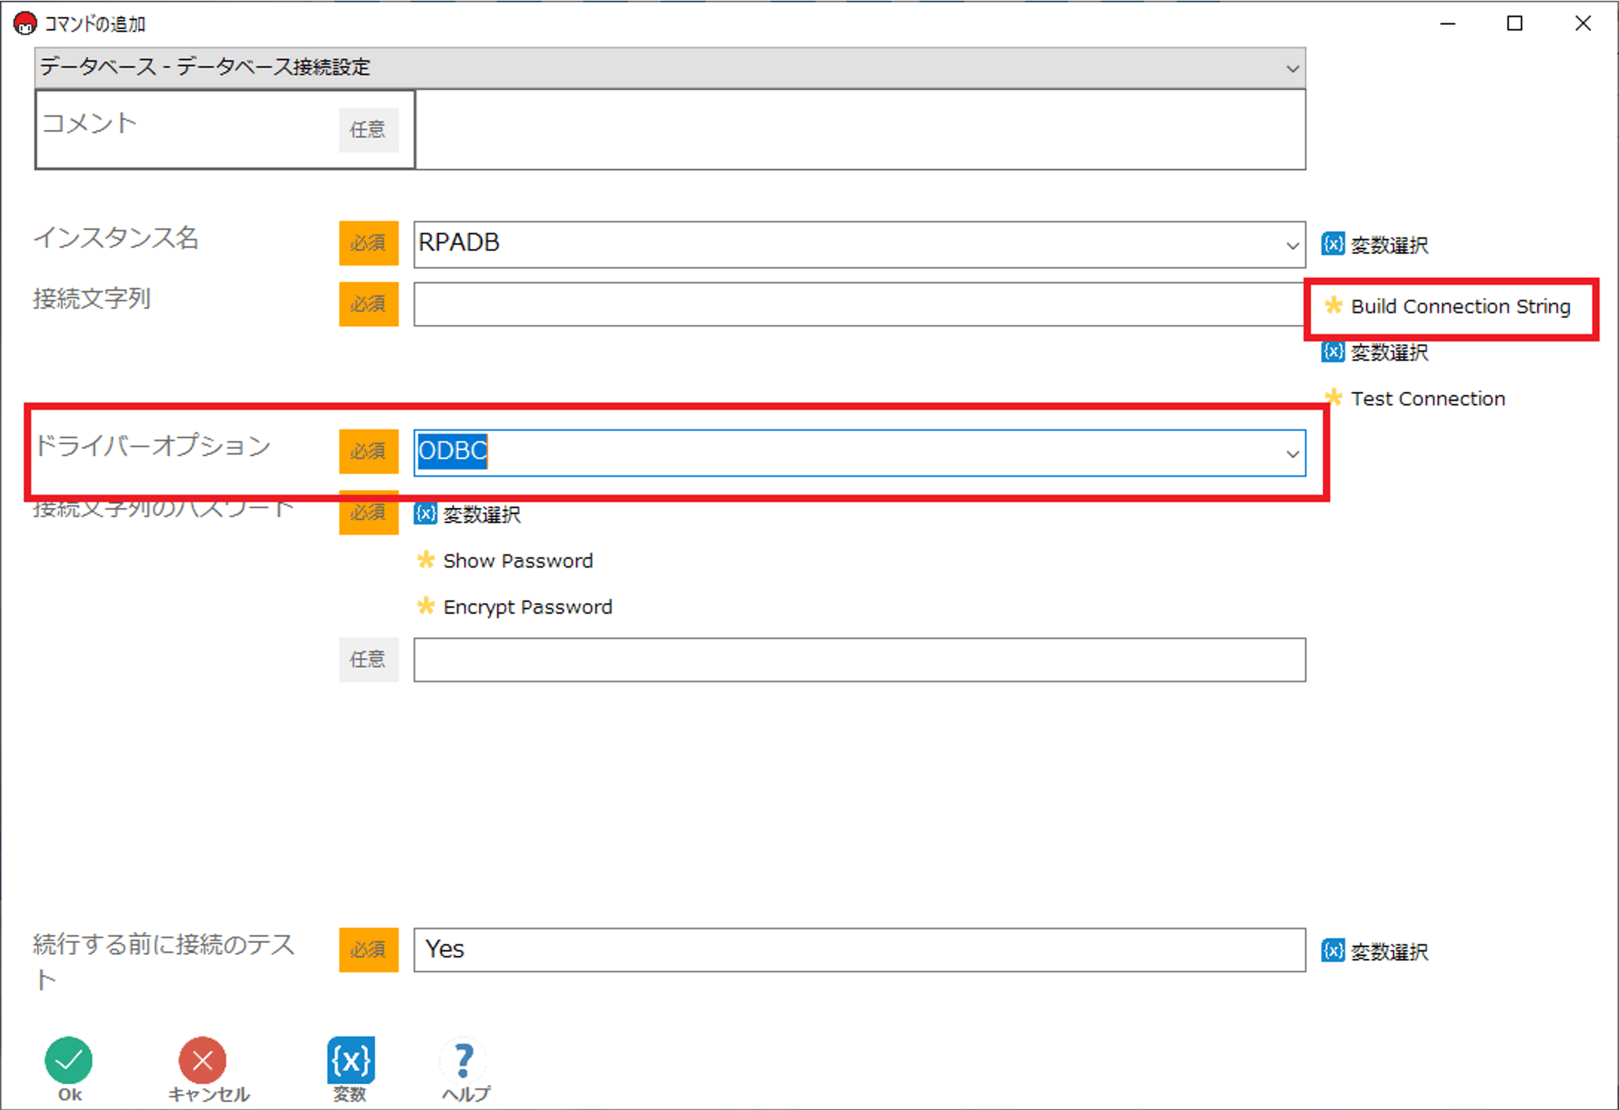Click the empty password input field
Viewport: 1619px width, 1110px height.
tap(859, 660)
